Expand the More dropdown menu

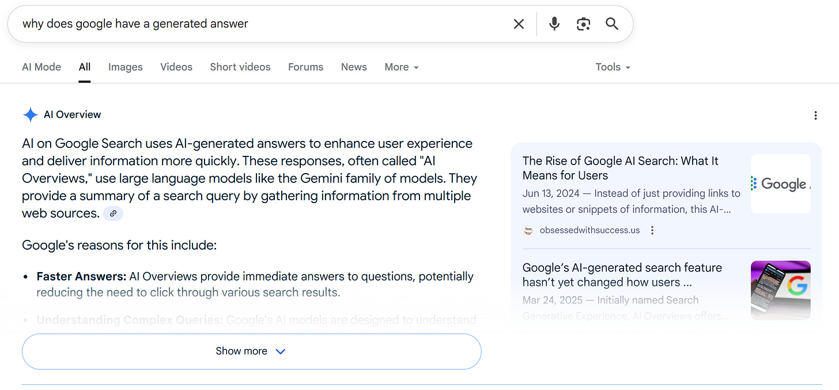402,67
